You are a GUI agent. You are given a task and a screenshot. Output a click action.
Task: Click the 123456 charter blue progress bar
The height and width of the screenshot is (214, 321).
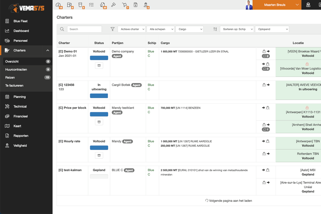[x=99, y=96]
